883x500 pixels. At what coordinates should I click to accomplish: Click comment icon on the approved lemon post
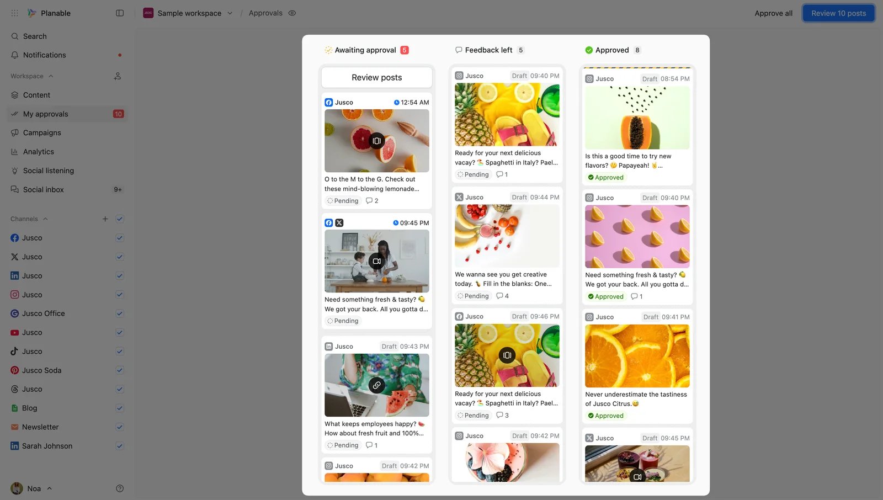634,296
